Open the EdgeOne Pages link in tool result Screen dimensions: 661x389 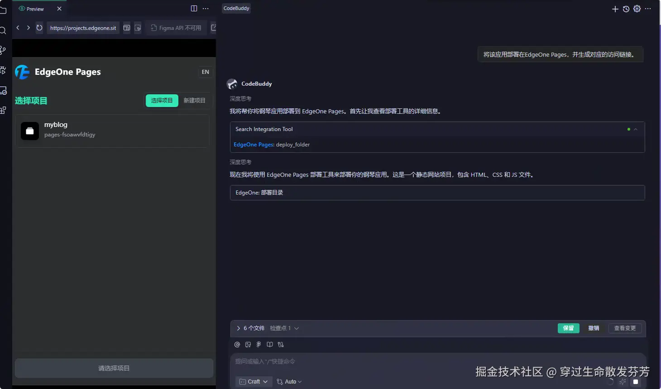click(x=254, y=145)
